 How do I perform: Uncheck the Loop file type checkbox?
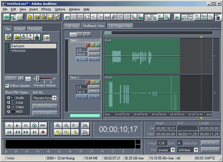(8, 102)
